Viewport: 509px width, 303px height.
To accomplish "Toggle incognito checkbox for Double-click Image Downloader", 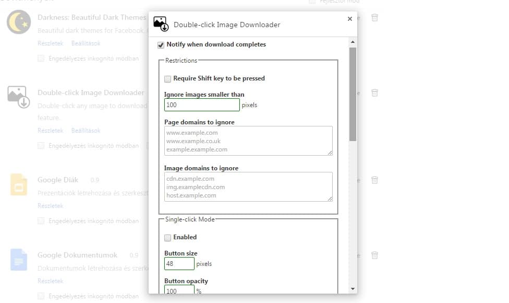I will (41, 146).
